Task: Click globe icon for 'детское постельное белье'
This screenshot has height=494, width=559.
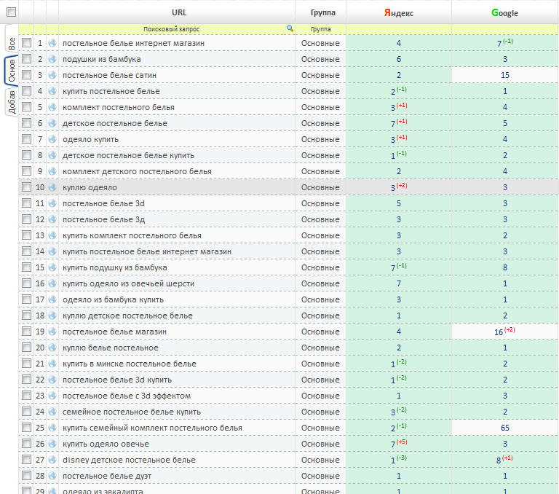Action: pos(52,124)
